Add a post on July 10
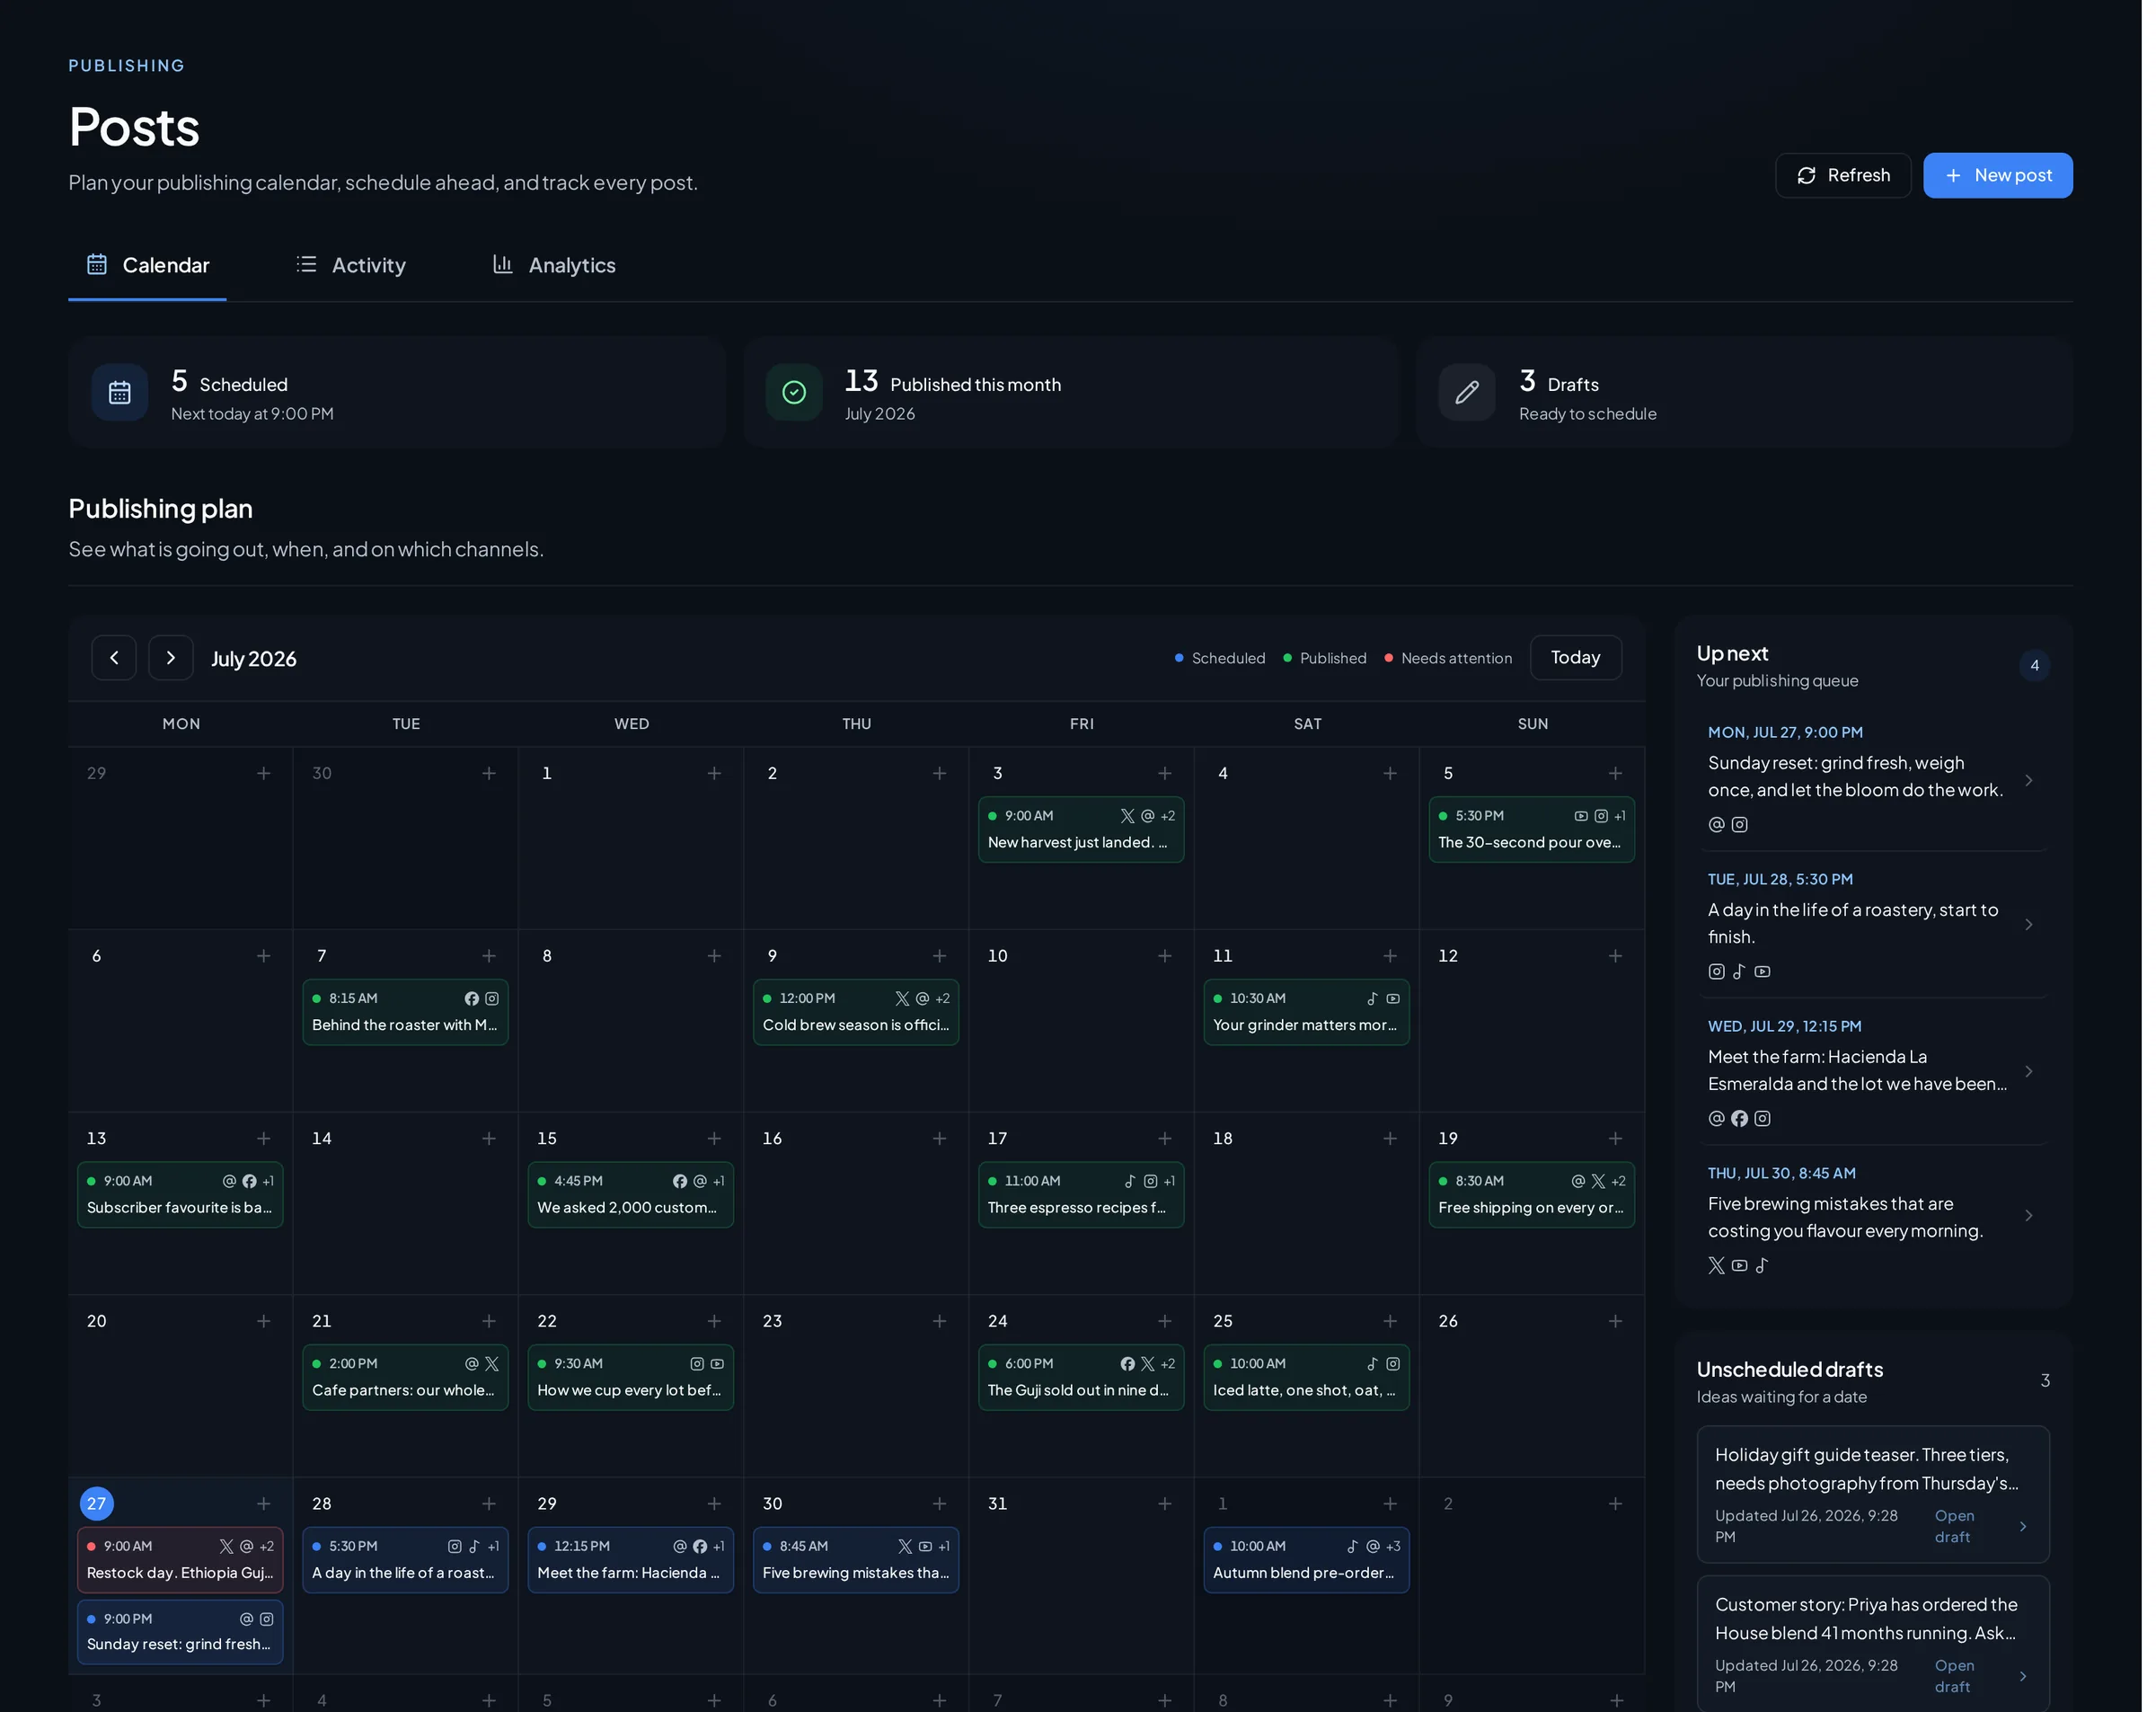Image resolution: width=2156 pixels, height=1712 pixels. coord(1166,956)
